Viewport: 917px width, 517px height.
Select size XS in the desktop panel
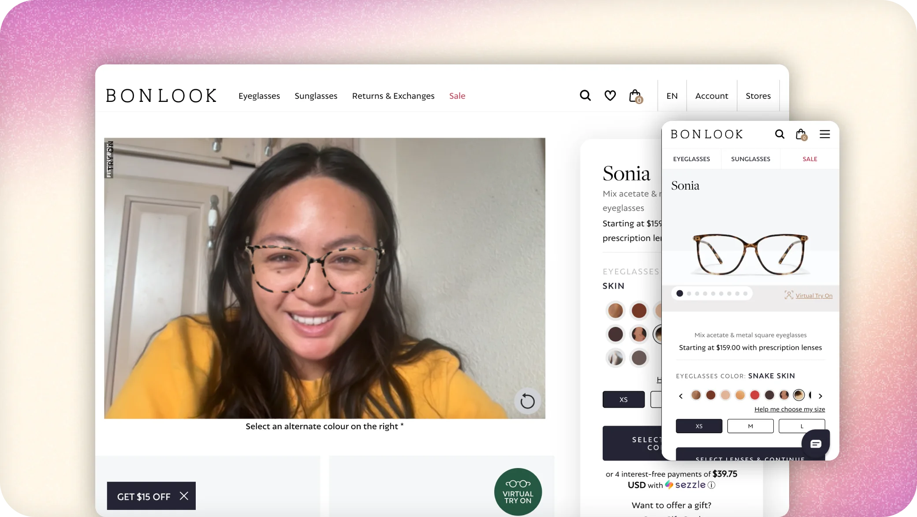point(623,399)
